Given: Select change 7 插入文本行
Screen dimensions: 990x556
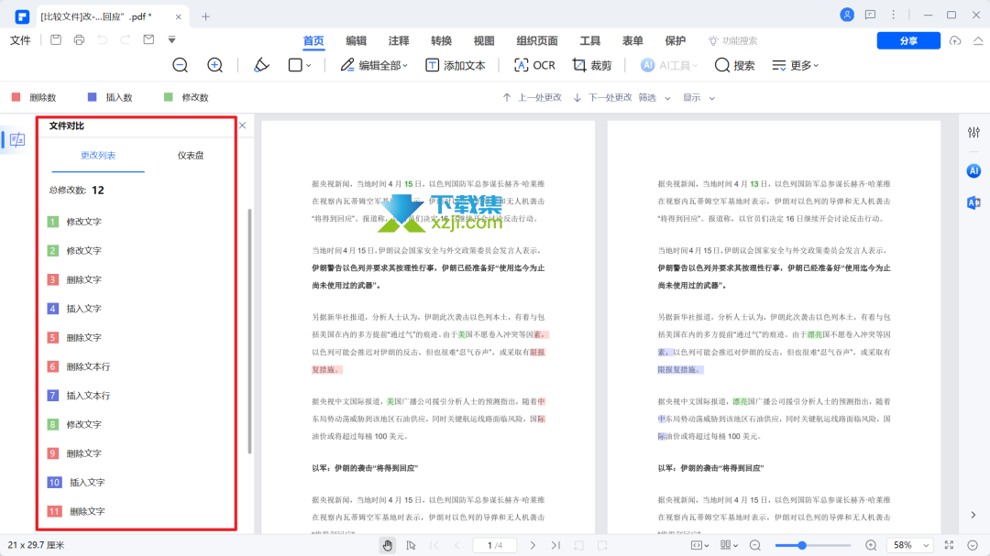Looking at the screenshot, I should coord(79,396).
